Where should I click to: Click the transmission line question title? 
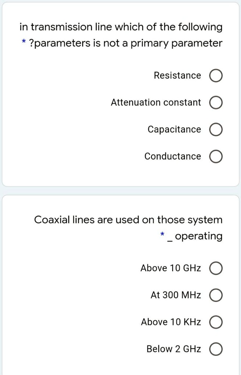pos(120,35)
